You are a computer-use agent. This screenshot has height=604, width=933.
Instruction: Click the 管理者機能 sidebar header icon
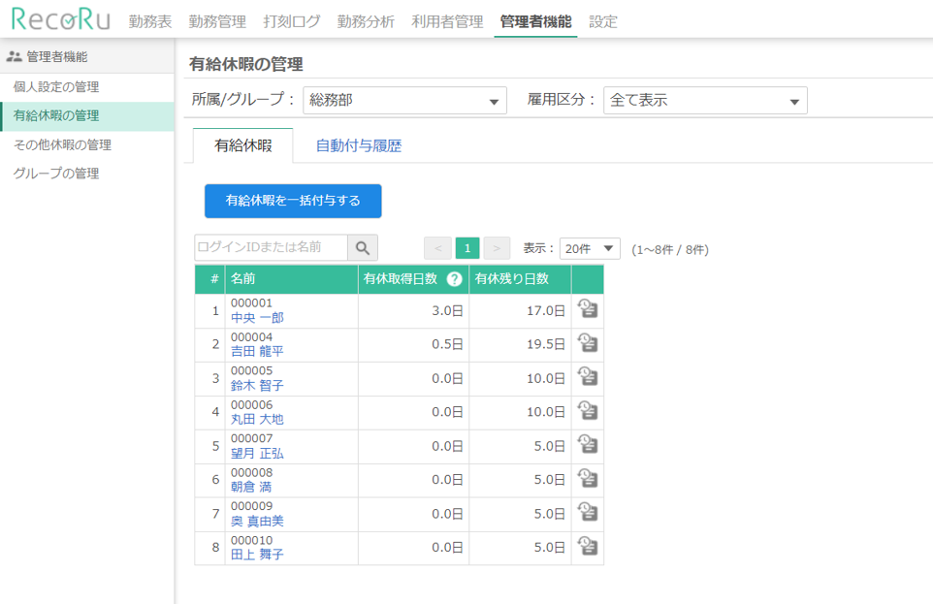pos(15,58)
